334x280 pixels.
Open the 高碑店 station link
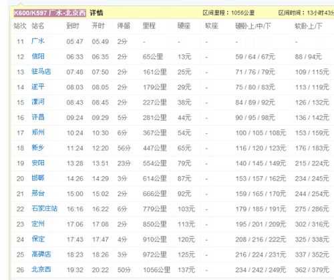[41, 254]
